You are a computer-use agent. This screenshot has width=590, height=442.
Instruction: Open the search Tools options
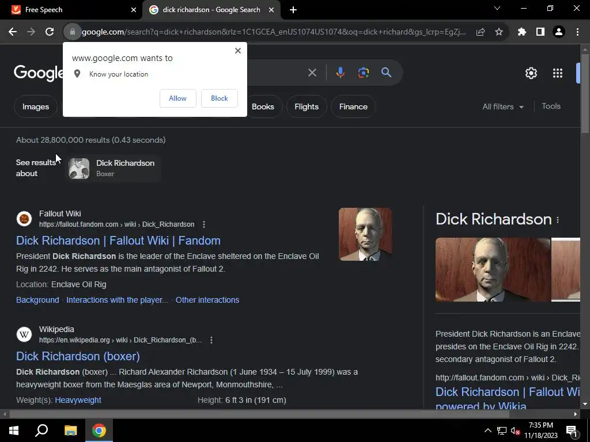551,106
